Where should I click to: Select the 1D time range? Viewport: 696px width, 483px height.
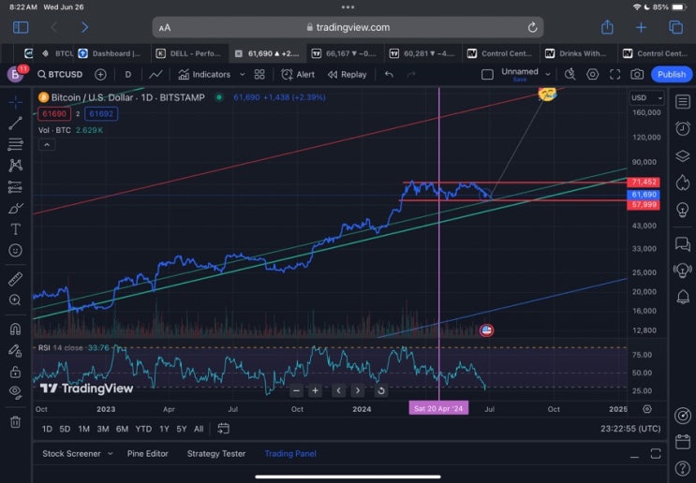point(47,429)
